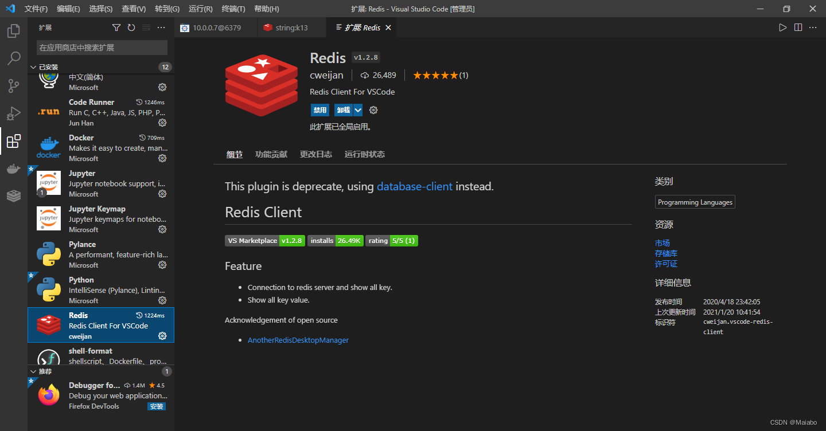Open the Edit menu
This screenshot has width=826, height=431.
(x=68, y=9)
